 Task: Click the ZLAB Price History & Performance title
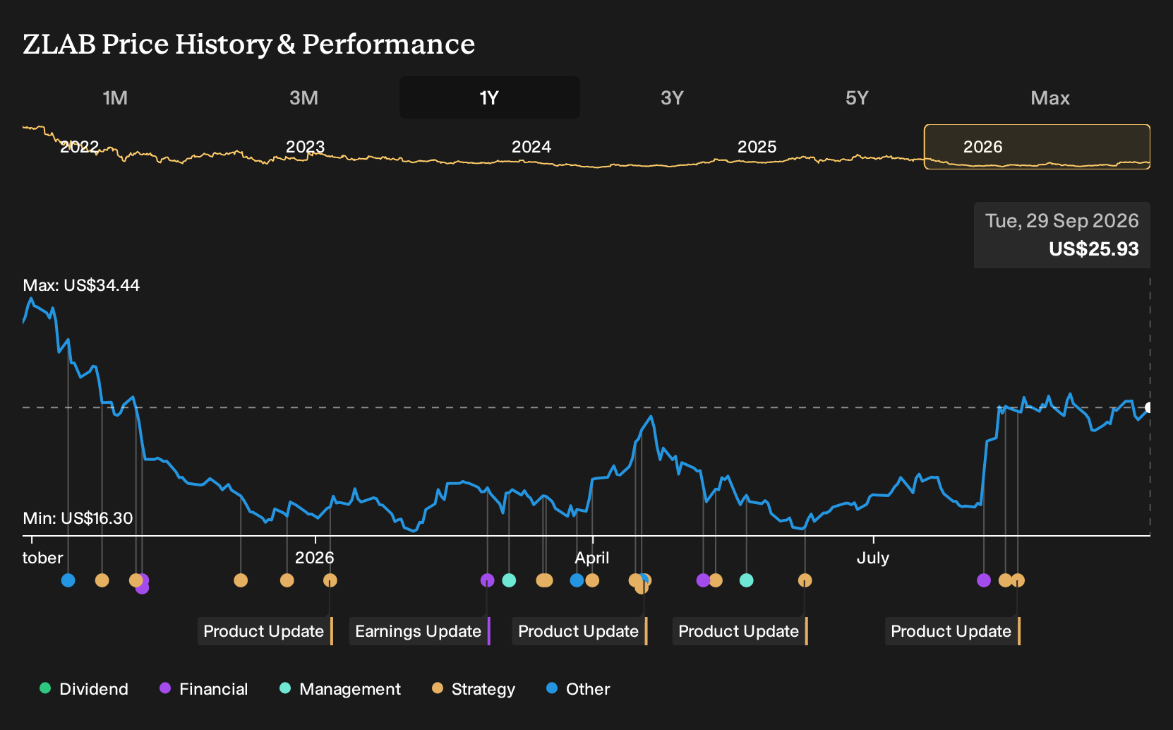(249, 44)
